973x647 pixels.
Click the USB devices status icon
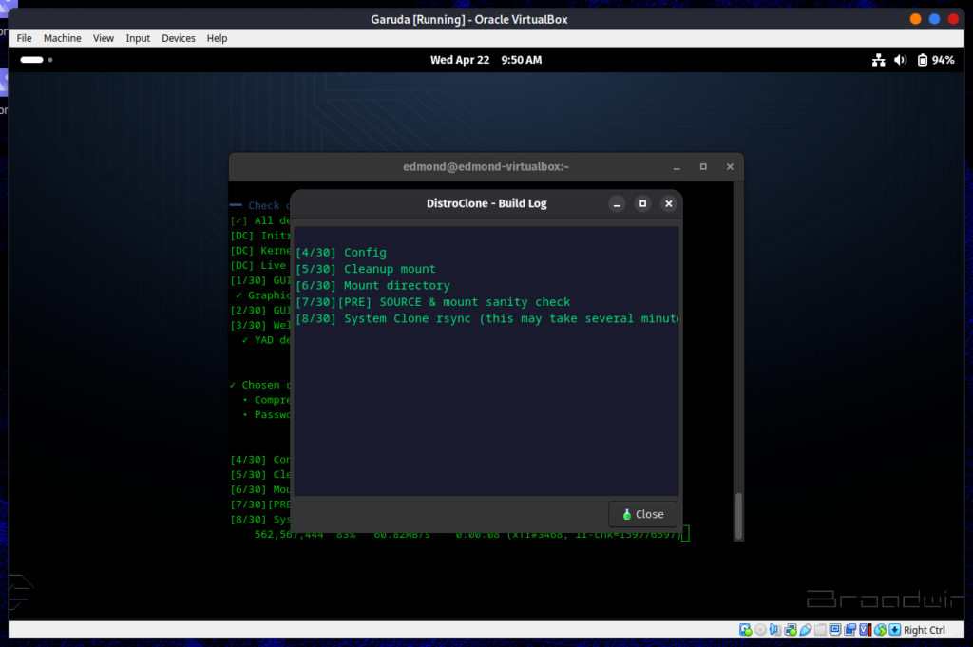pyautogui.click(x=804, y=629)
